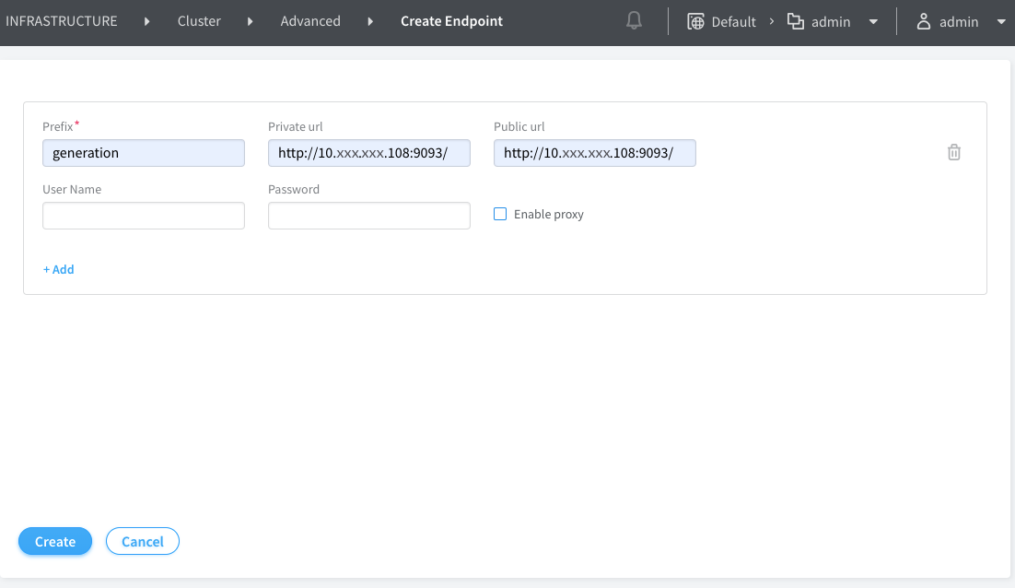Open the Advanced breadcrumb item
The height and width of the screenshot is (588, 1015).
pyautogui.click(x=310, y=21)
